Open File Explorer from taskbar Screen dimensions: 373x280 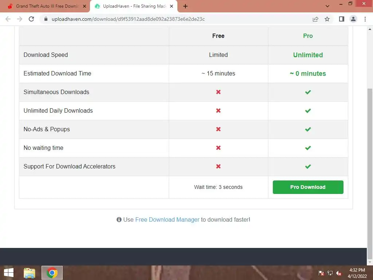(30, 273)
